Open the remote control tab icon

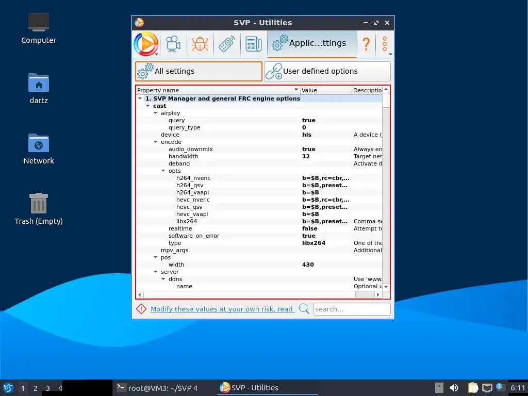[227, 44]
